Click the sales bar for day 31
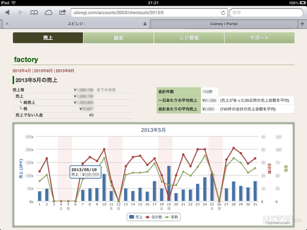Image resolution: width=307 pixels, height=230 pixels. tap(255, 191)
